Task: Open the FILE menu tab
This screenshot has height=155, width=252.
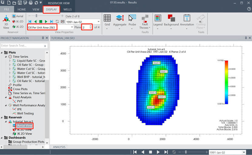Action: coord(7,9)
